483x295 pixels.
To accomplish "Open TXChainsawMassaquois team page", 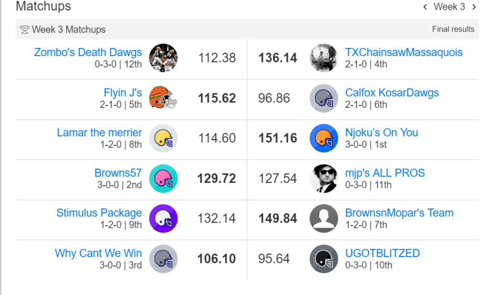I will pos(404,52).
